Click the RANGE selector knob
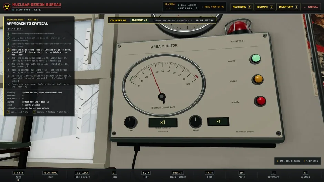Screen dimensions: 324x182 [x=195, y=121]
